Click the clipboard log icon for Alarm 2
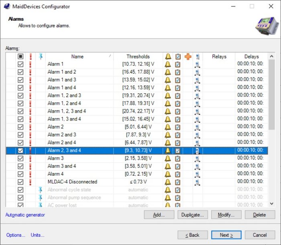Viewport: 281px width, 245px height. coord(178,127)
